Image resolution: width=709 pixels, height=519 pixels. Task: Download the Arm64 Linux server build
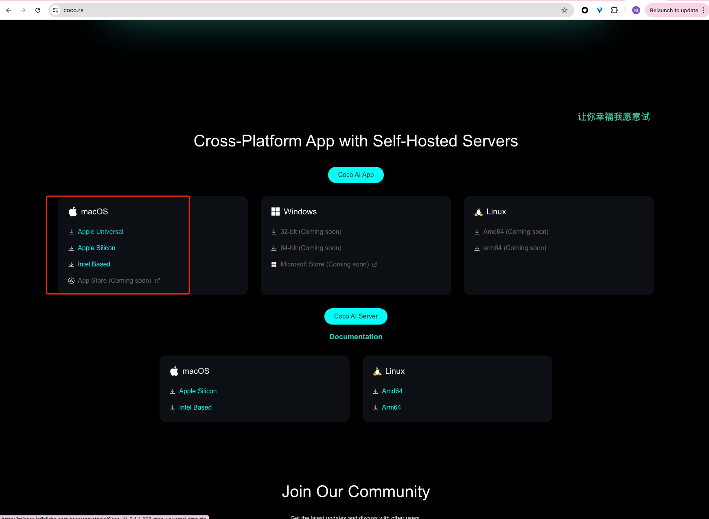click(391, 408)
